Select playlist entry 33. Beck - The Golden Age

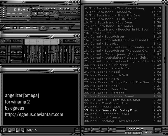123,103
